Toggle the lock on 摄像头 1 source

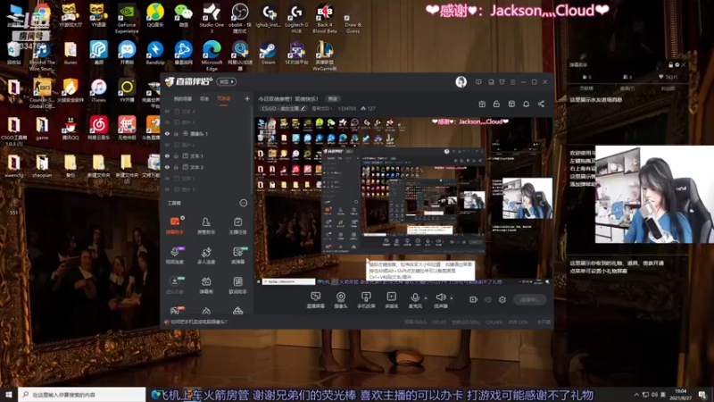176,133
